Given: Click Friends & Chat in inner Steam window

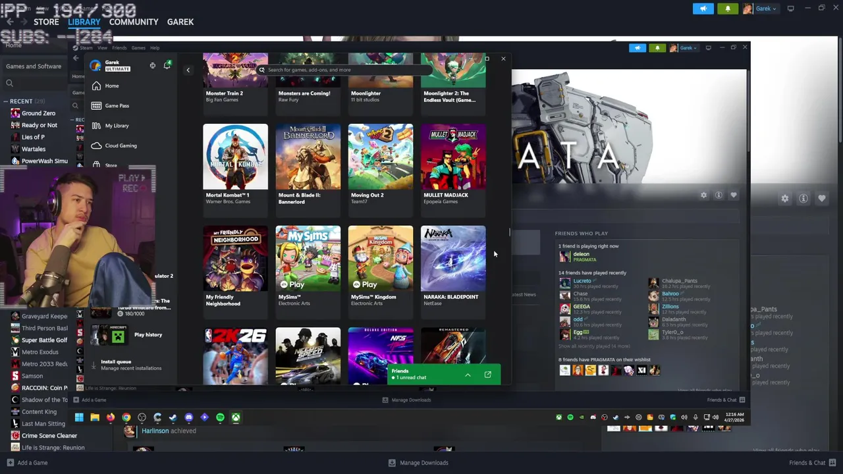Looking at the screenshot, I should tap(726, 400).
